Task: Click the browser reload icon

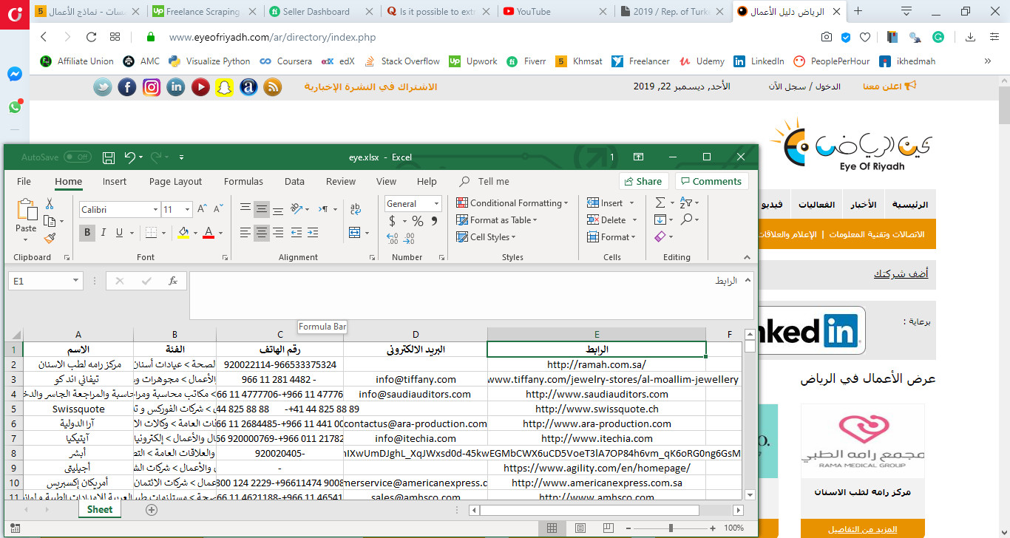Action: [92, 37]
